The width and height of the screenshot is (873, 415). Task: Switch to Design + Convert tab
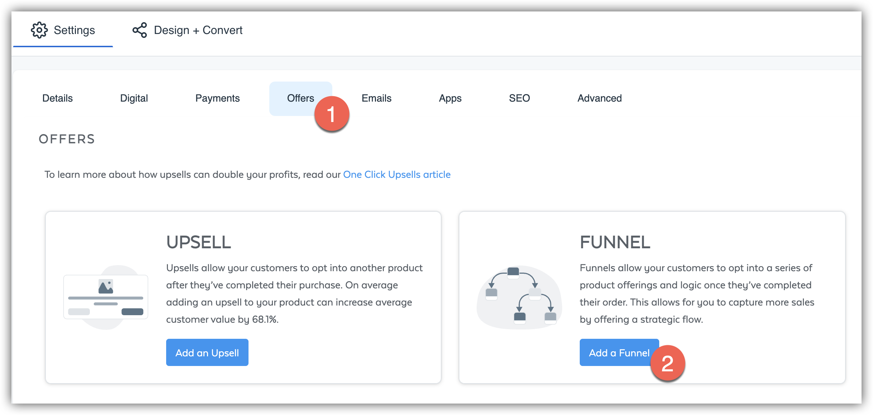point(198,30)
